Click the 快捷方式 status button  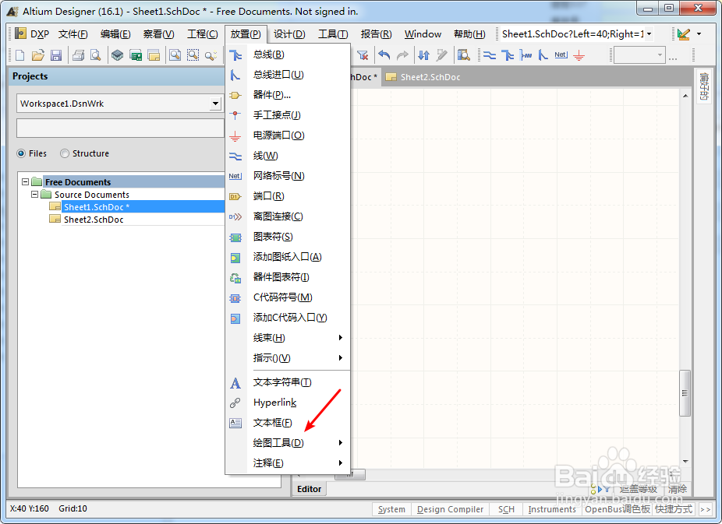(x=674, y=509)
